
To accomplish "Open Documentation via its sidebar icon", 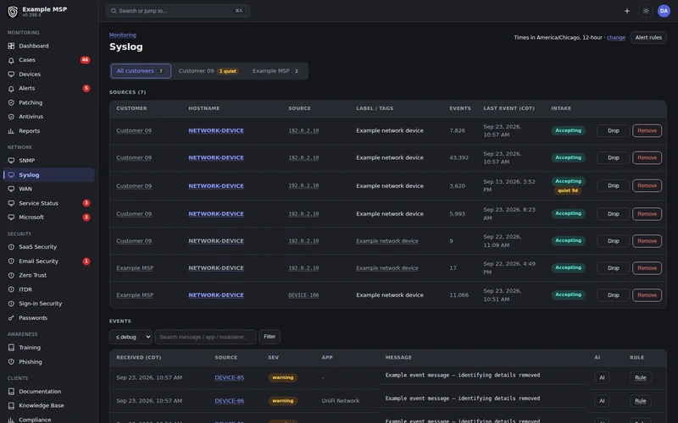I will coord(11,392).
